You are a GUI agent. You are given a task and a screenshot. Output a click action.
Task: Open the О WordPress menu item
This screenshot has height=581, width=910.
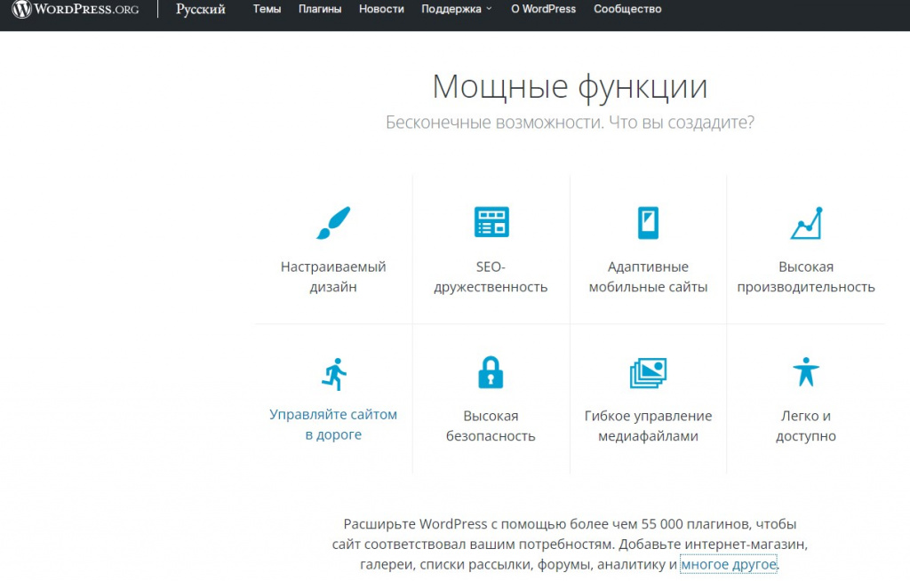pos(543,9)
